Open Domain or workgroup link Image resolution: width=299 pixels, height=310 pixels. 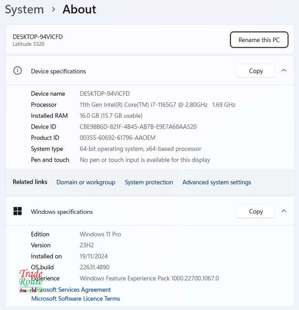click(x=86, y=182)
